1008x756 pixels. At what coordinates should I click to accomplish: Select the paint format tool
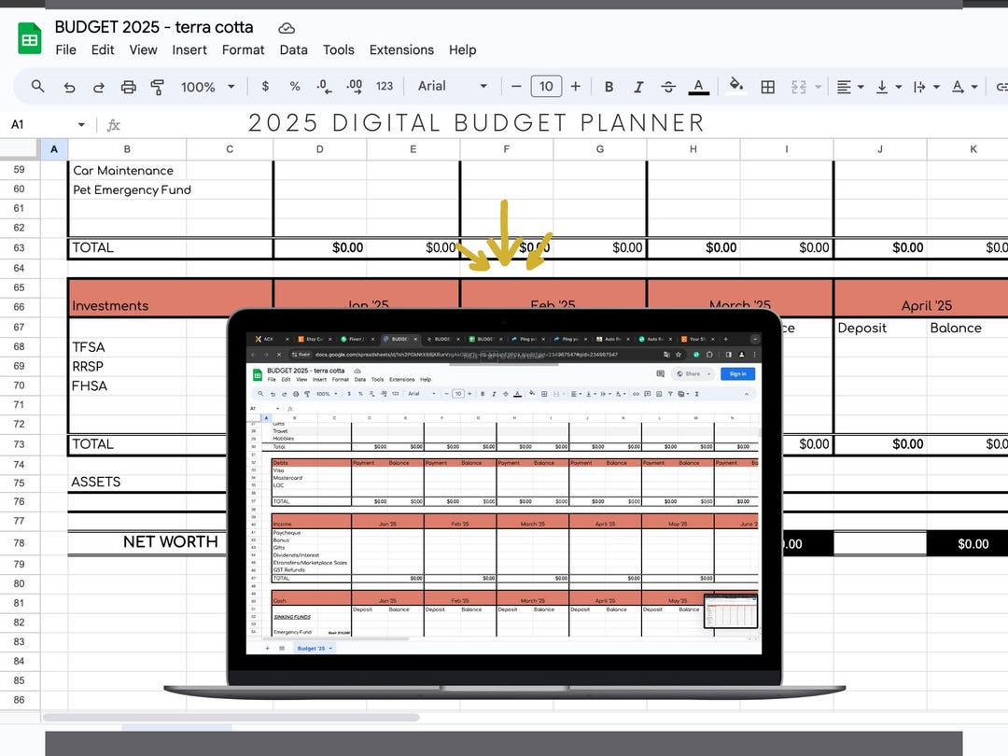coord(158,87)
